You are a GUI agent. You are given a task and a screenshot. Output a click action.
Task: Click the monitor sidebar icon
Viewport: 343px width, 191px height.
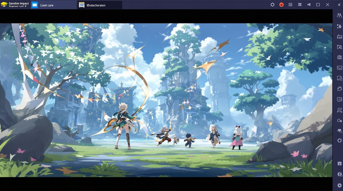point(339,131)
